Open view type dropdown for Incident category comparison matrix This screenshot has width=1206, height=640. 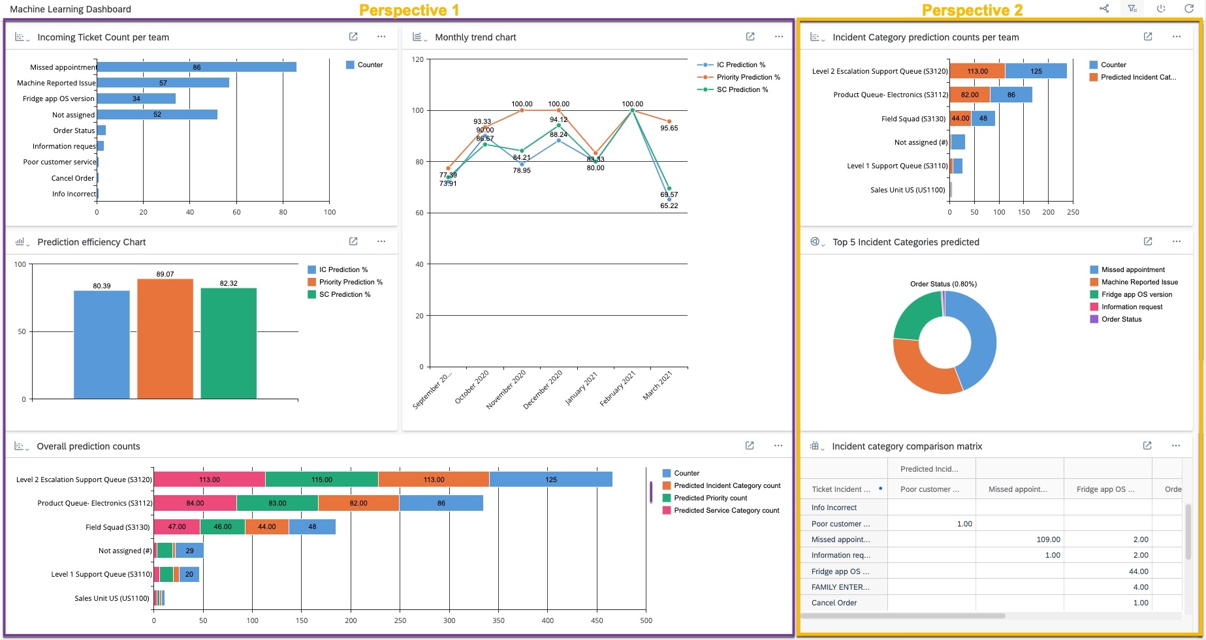pos(817,446)
